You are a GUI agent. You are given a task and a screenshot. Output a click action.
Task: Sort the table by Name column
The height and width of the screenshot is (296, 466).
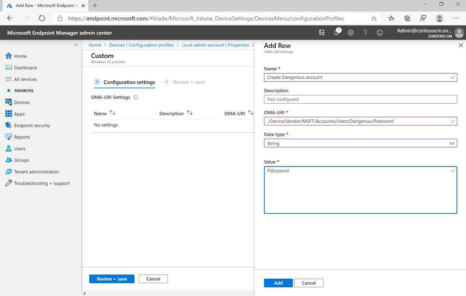tap(112, 113)
